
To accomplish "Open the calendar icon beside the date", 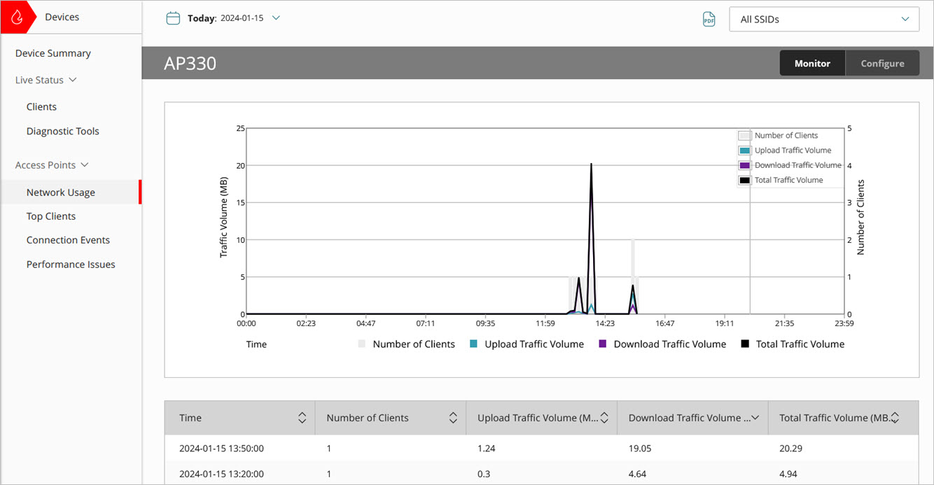I will [173, 18].
